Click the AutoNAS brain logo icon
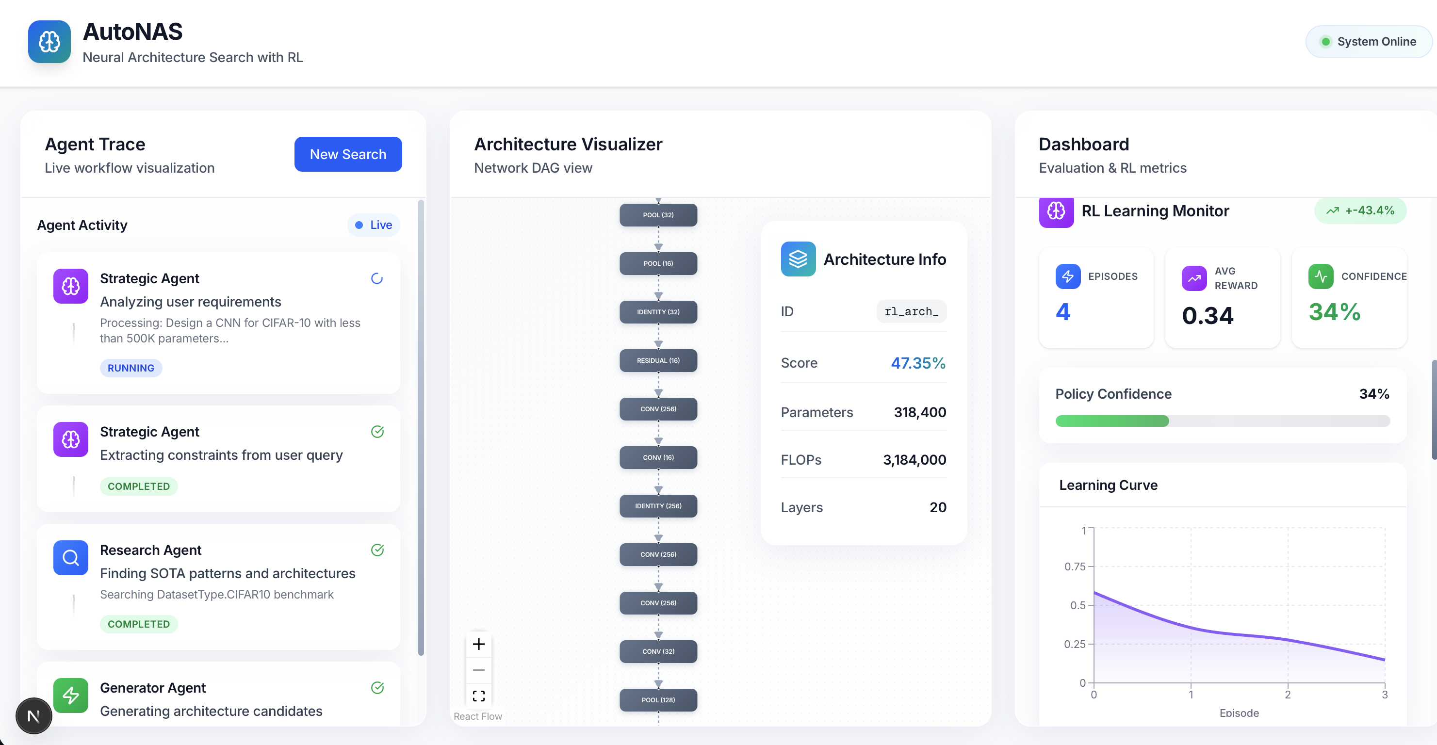 pyautogui.click(x=49, y=42)
